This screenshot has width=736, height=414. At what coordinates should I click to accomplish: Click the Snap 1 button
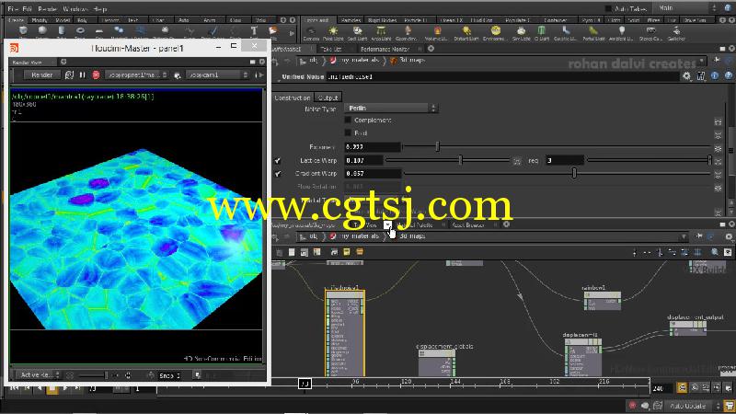click(169, 375)
